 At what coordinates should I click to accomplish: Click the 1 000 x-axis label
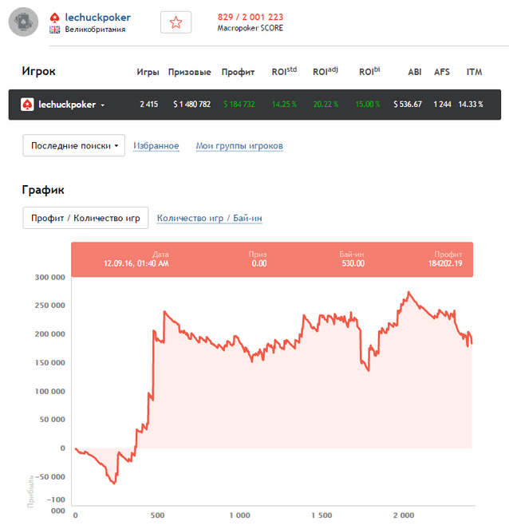click(240, 515)
